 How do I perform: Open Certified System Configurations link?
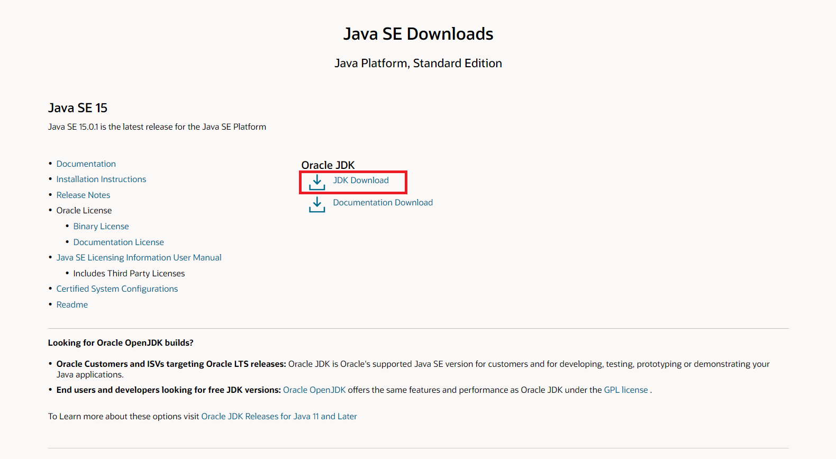click(117, 289)
